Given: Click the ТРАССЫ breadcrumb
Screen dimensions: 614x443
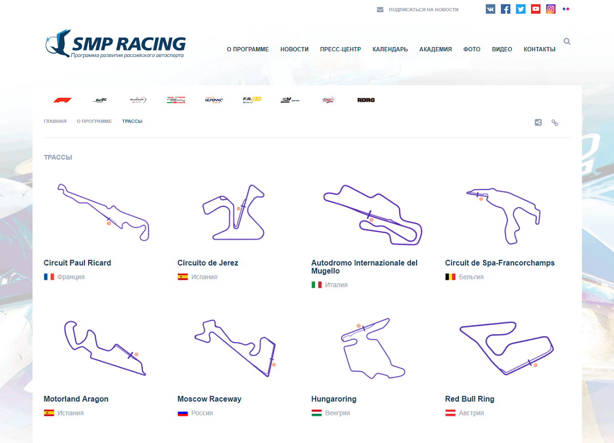Looking at the screenshot, I should coord(132,121).
